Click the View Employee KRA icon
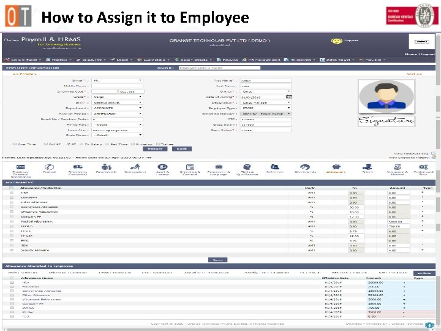Screen dimensions: 441x331 tap(434, 153)
